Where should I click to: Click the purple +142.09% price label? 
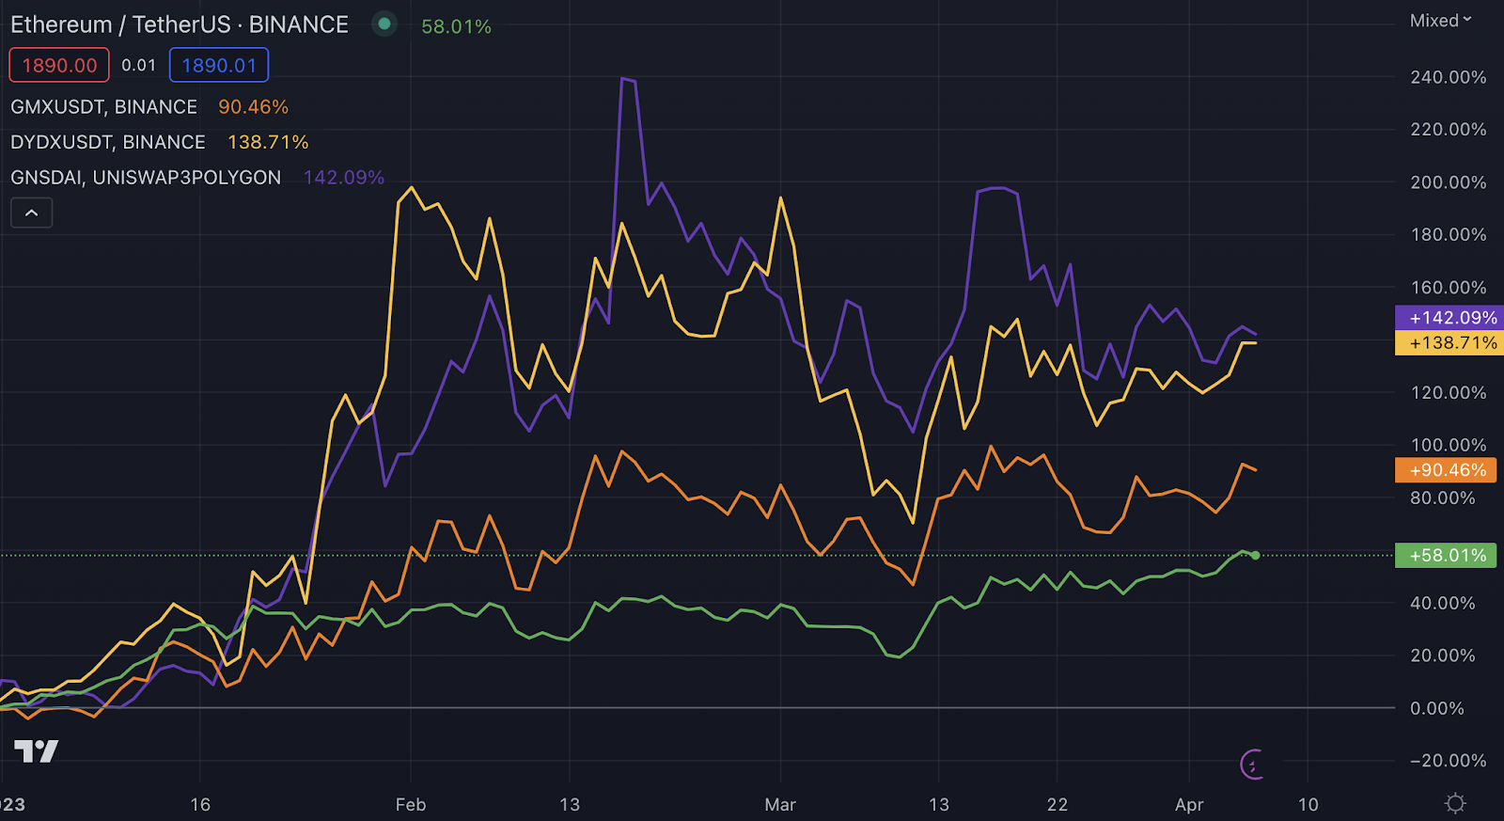click(1449, 318)
